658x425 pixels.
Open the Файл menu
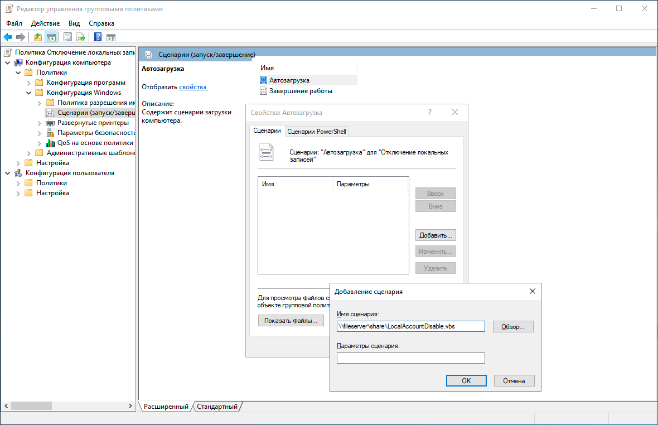click(14, 23)
